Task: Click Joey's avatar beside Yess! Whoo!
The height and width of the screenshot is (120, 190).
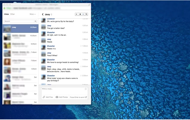Action: click(43, 54)
